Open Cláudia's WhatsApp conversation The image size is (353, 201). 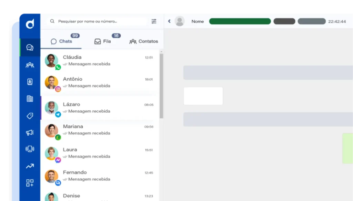pos(99,61)
